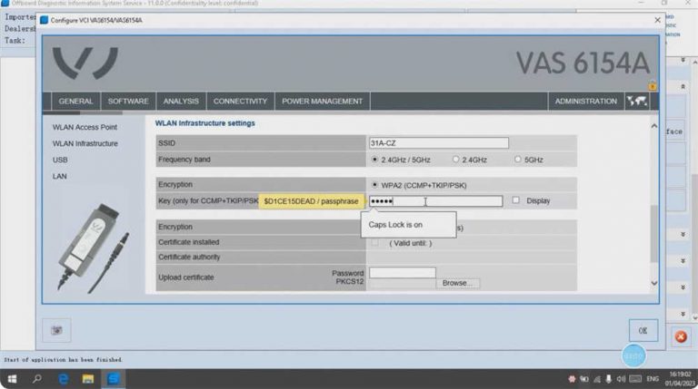Click the Browse... certificate button

tap(458, 284)
